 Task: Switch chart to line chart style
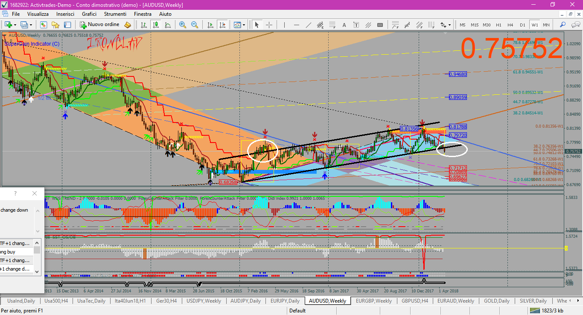[x=168, y=25]
